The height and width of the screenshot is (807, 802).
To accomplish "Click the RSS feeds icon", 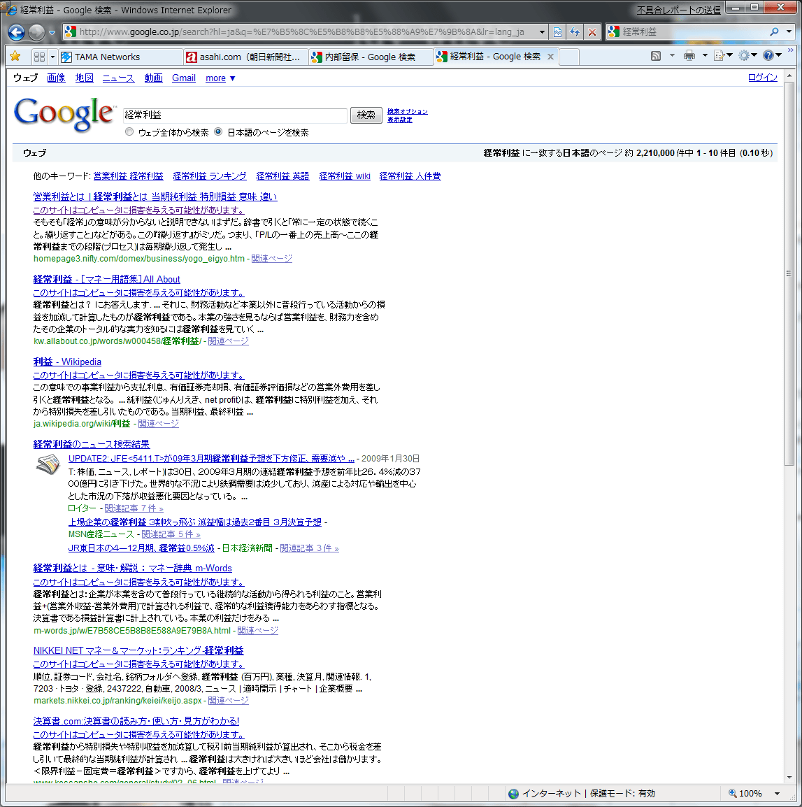I will (x=656, y=56).
